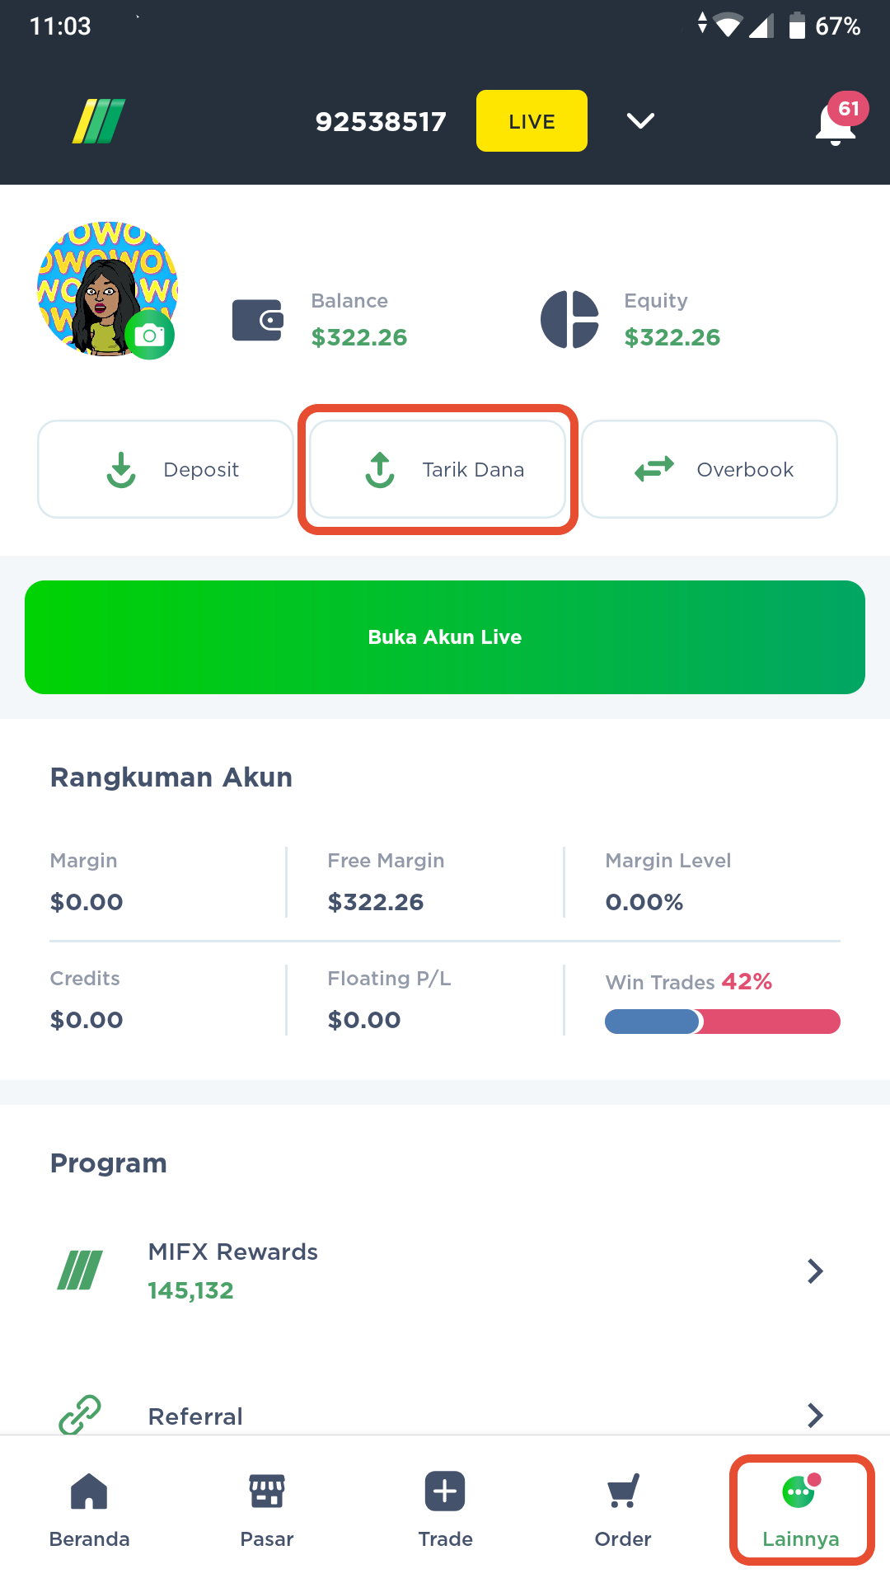Tap the Equity pie chart icon

click(569, 319)
